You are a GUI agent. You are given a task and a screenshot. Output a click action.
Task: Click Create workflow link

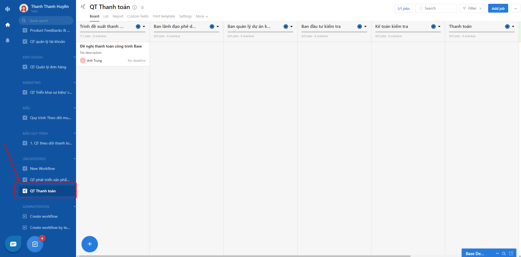tap(44, 216)
